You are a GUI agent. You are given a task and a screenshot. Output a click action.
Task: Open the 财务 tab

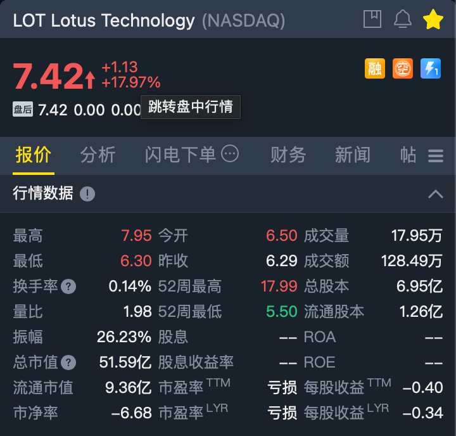click(x=288, y=155)
